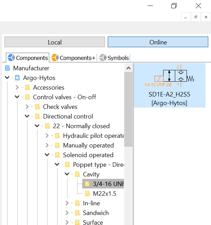211x225 pixels.
Task: Click the Directional control folder icon
Action: click(x=38, y=116)
